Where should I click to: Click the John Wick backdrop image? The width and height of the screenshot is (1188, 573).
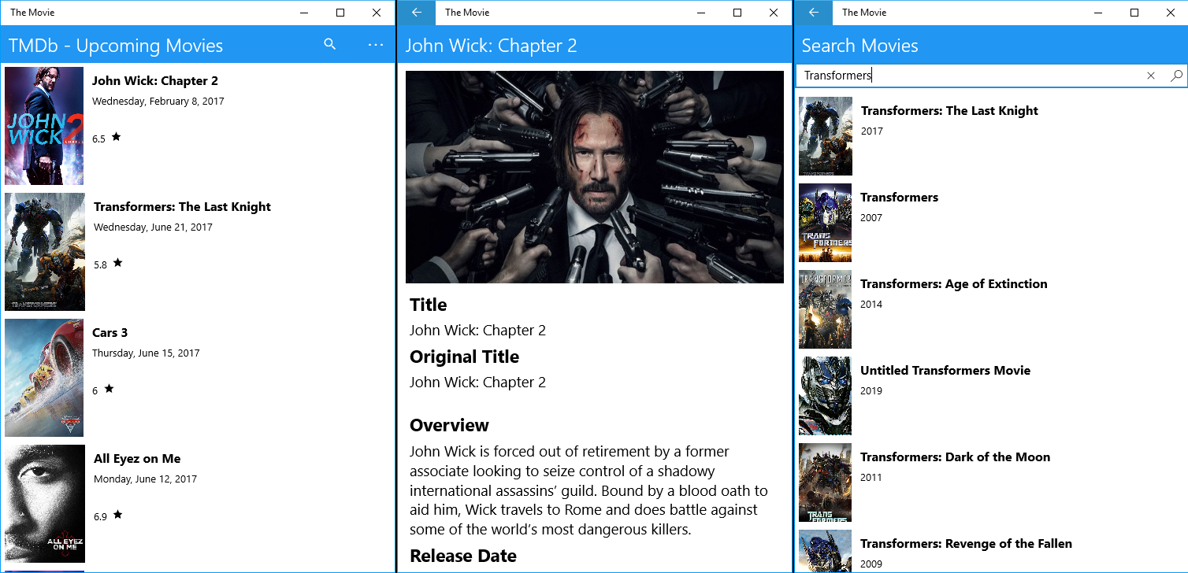(x=595, y=177)
